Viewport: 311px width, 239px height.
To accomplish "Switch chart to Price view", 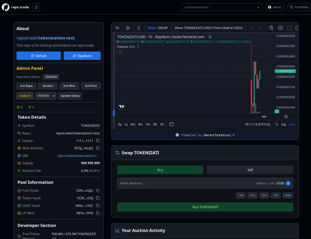I will tap(152, 28).
